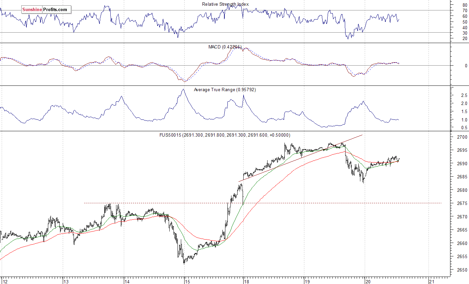469x284 pixels.
Task: Click the RSI axis value 40
Action: [x=465, y=28]
